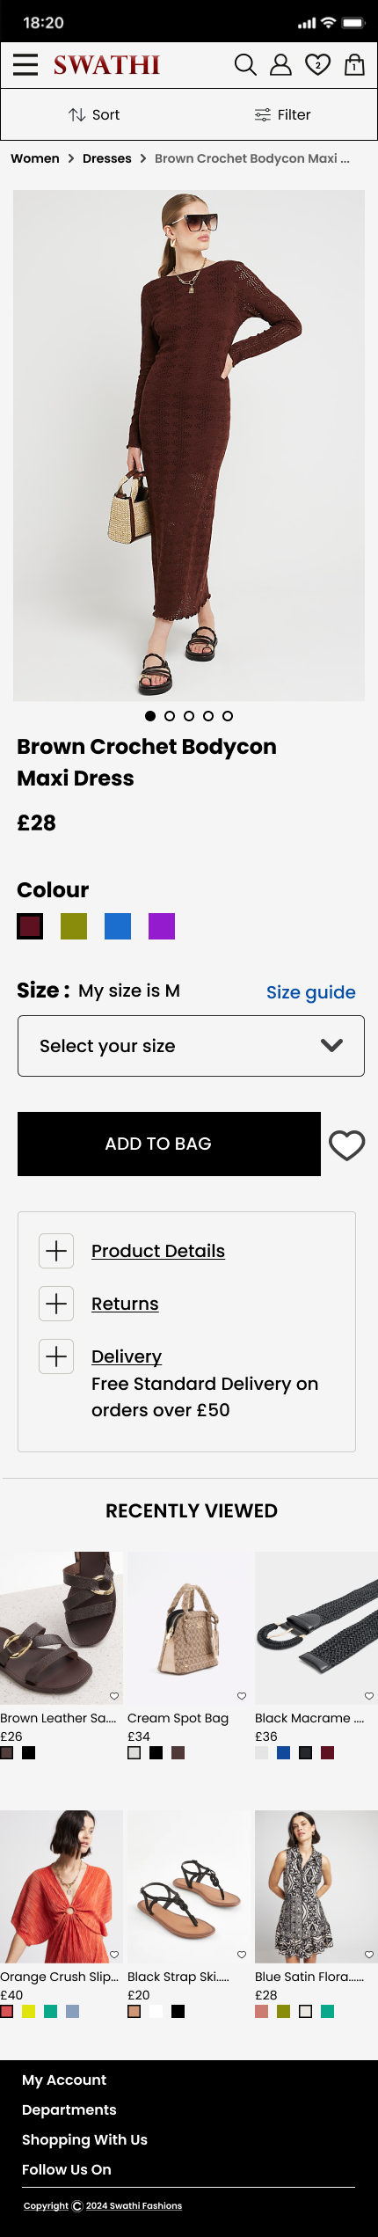Favorite the Black Strap sandals
This screenshot has width=378, height=2237.
pos(242,1955)
